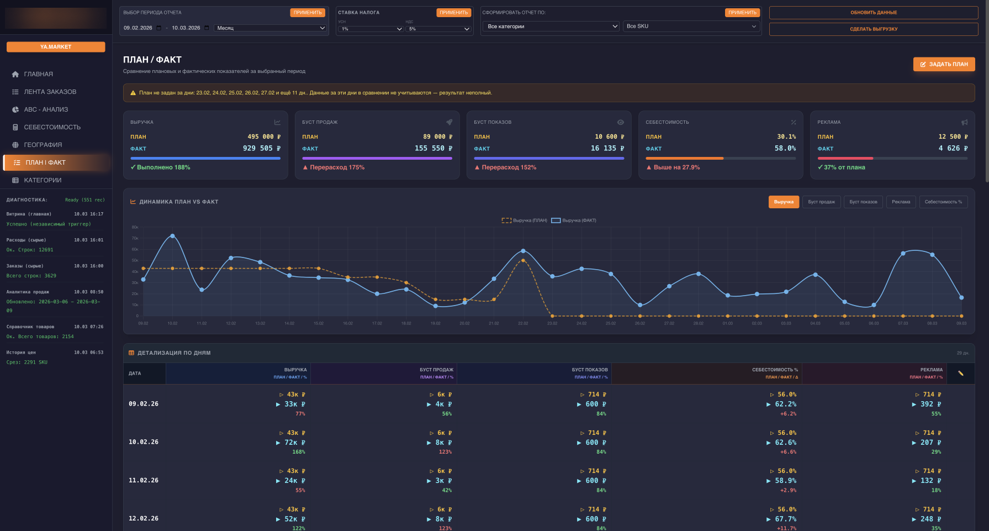Click the line-chart icon on the ВЫРУЧКА card
The height and width of the screenshot is (531, 989).
pos(277,122)
